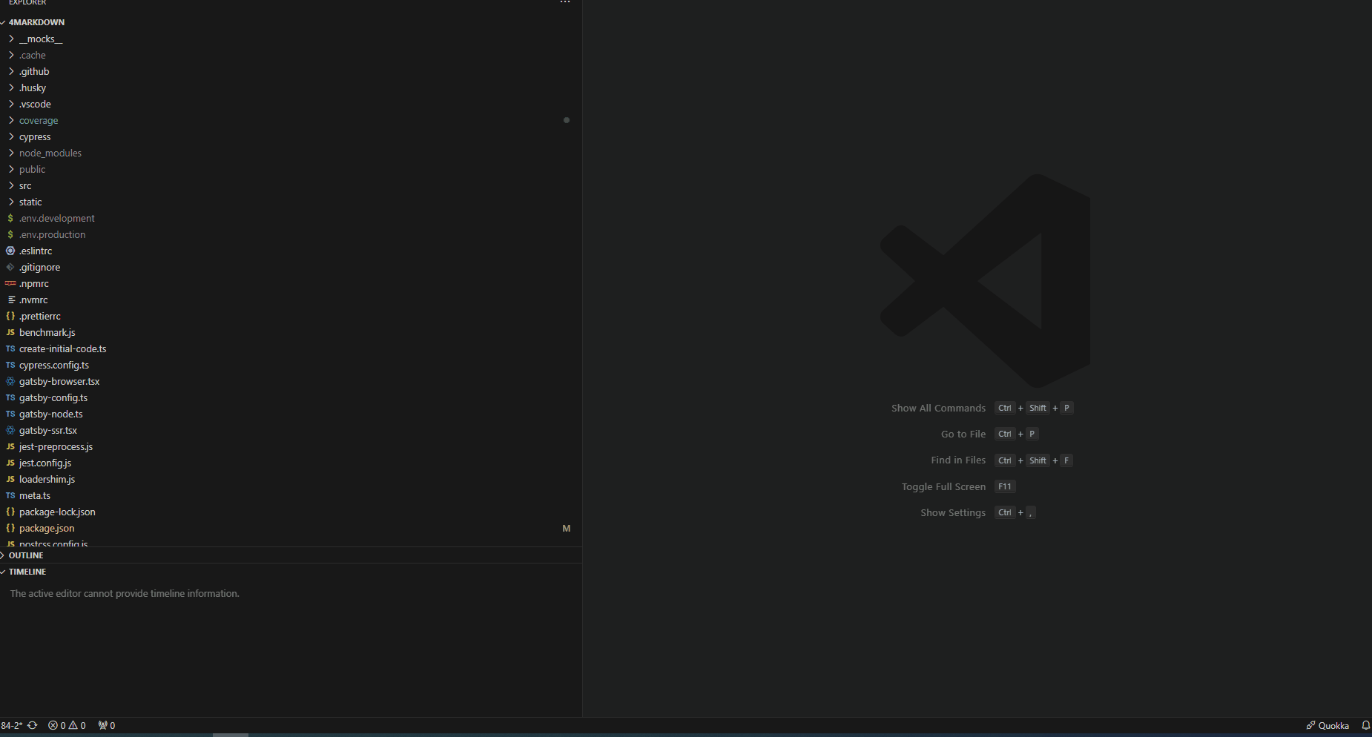Screen dimensions: 1372x737
Task: Select the file name create-initial-code.ts
Action: pos(63,348)
